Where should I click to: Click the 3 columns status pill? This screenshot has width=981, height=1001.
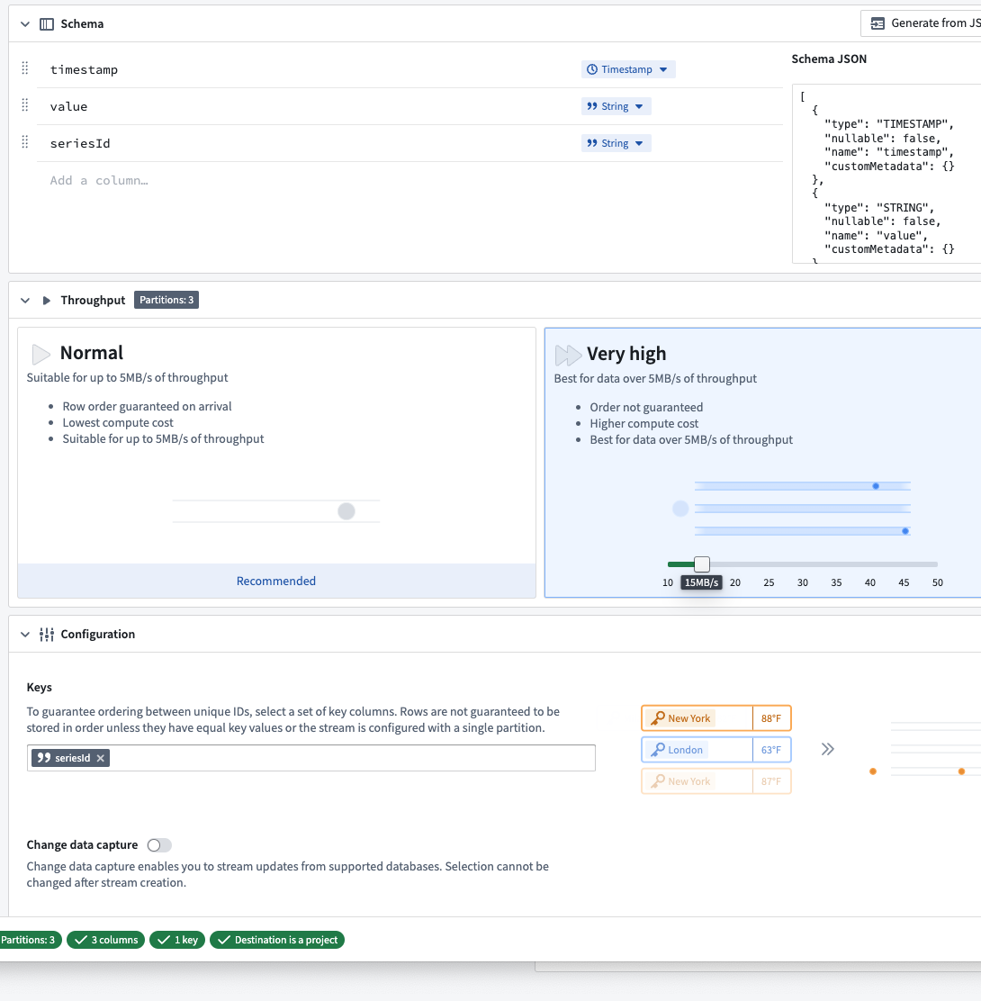[x=106, y=941]
